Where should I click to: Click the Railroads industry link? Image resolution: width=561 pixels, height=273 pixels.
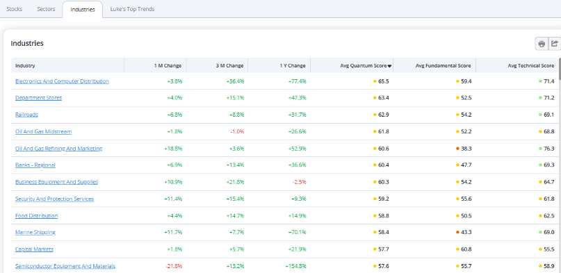pos(26,115)
